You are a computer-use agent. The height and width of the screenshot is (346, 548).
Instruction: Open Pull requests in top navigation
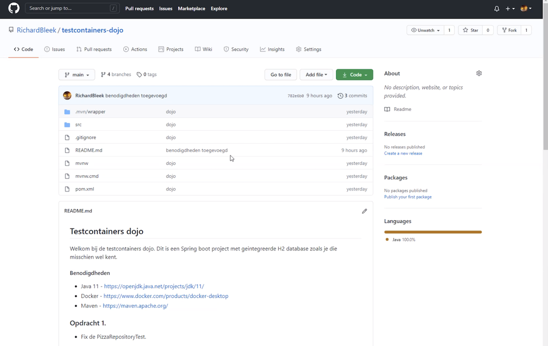(x=140, y=8)
